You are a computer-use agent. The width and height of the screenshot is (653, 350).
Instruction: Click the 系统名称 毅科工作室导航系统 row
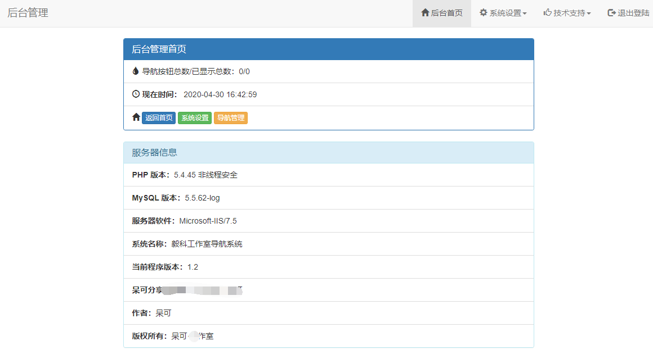pyautogui.click(x=329, y=244)
